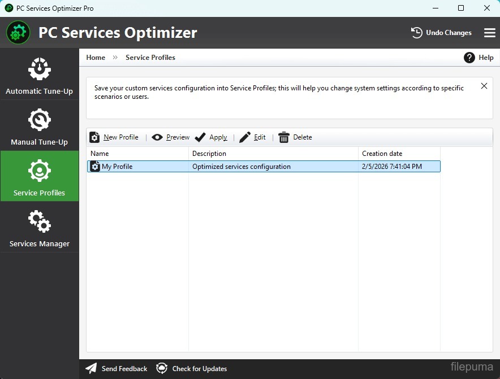Go to Home in the breadcrumb
This screenshot has height=379, width=500.
pos(96,58)
